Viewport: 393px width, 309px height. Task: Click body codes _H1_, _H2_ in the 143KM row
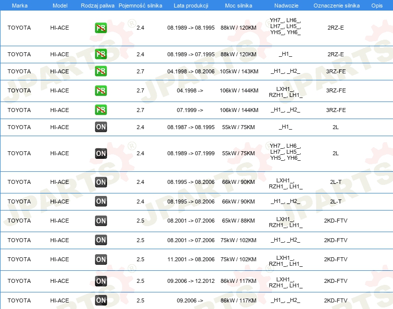pos(285,71)
